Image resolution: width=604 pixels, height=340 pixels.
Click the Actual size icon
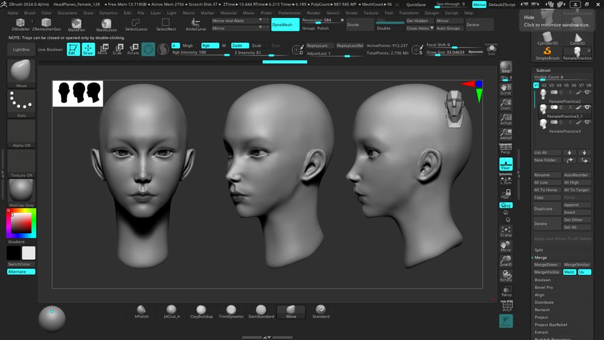pos(506,120)
